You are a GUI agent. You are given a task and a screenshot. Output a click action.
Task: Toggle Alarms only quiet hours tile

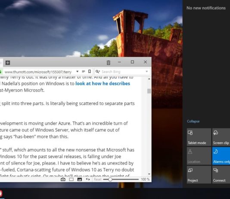tap(221, 156)
